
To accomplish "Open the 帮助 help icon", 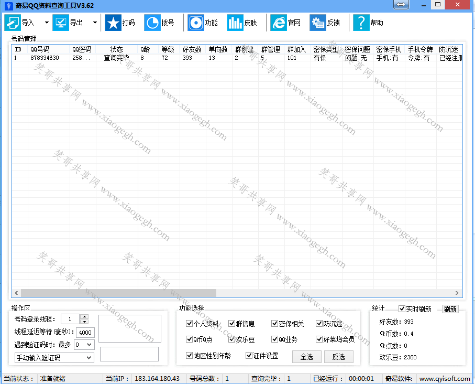I will [361, 23].
